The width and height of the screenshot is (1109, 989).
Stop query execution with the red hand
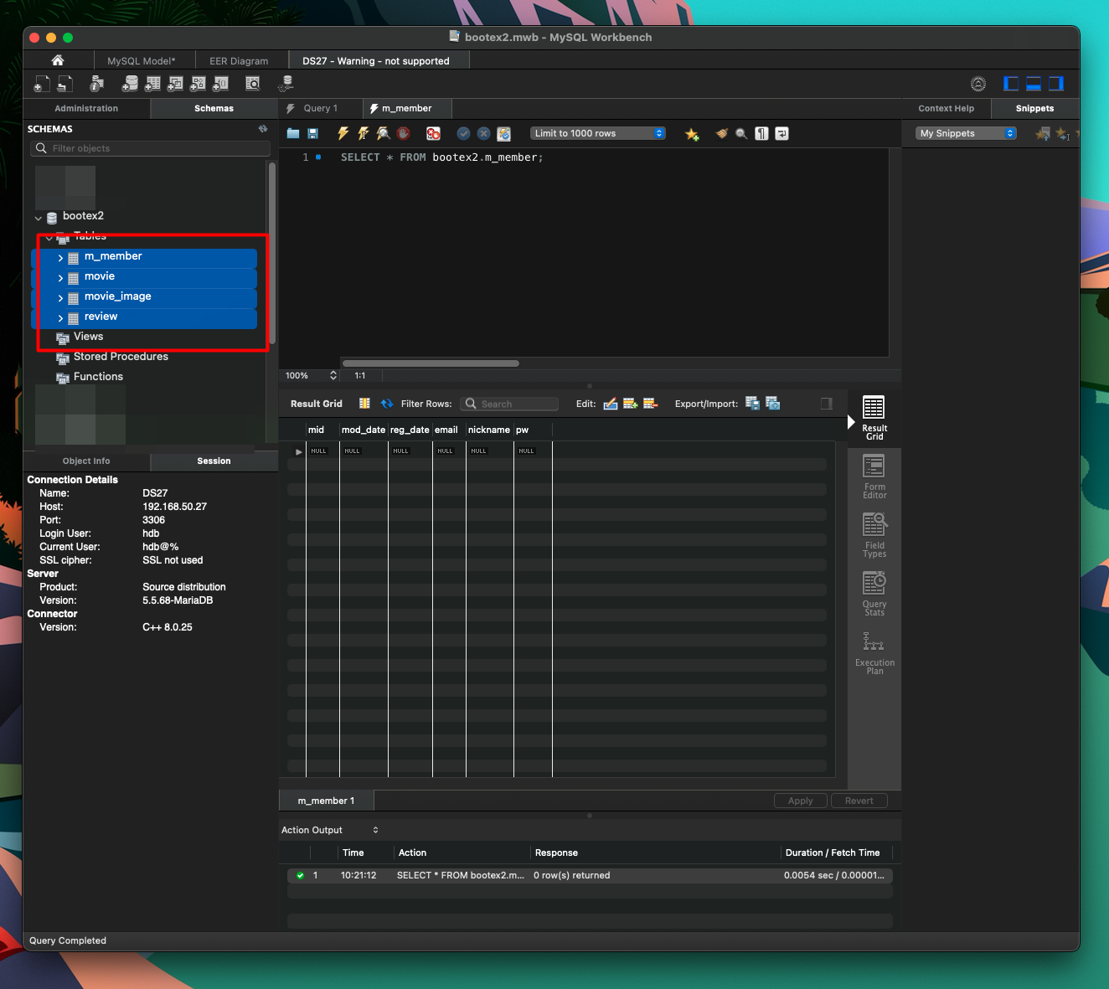tap(403, 133)
